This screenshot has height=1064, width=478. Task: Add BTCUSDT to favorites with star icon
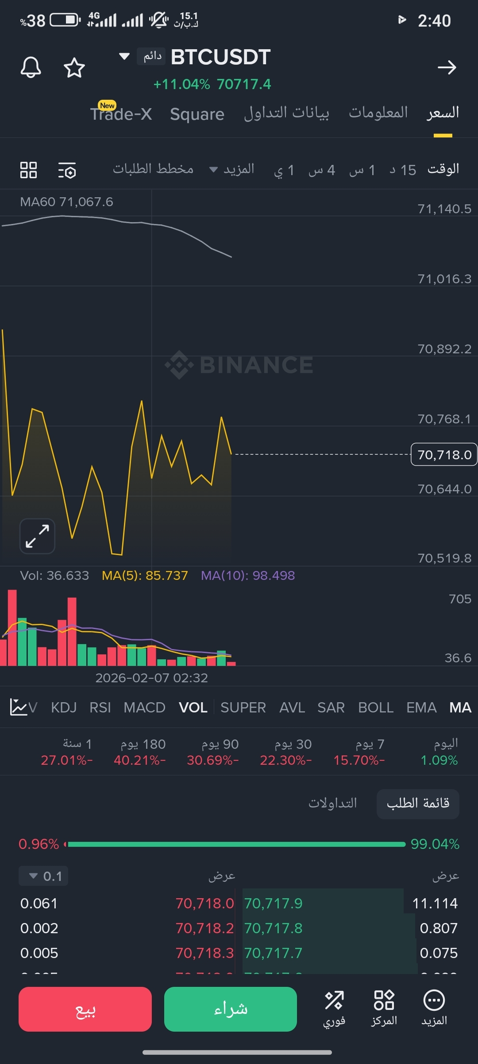tap(74, 68)
